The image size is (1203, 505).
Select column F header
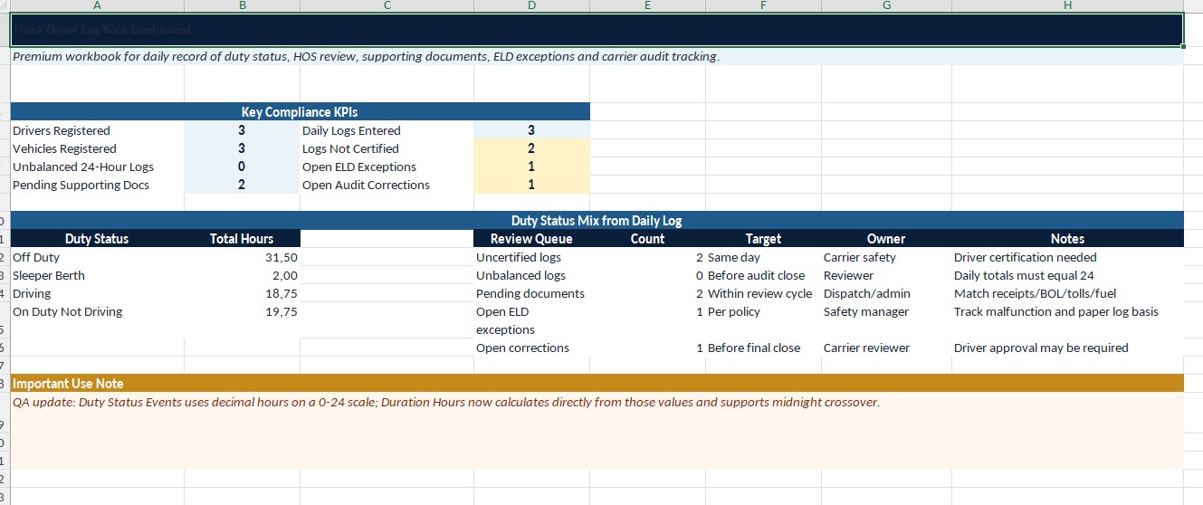(x=763, y=5)
